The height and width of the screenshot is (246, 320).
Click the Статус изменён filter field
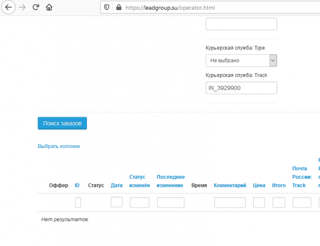coord(140,202)
